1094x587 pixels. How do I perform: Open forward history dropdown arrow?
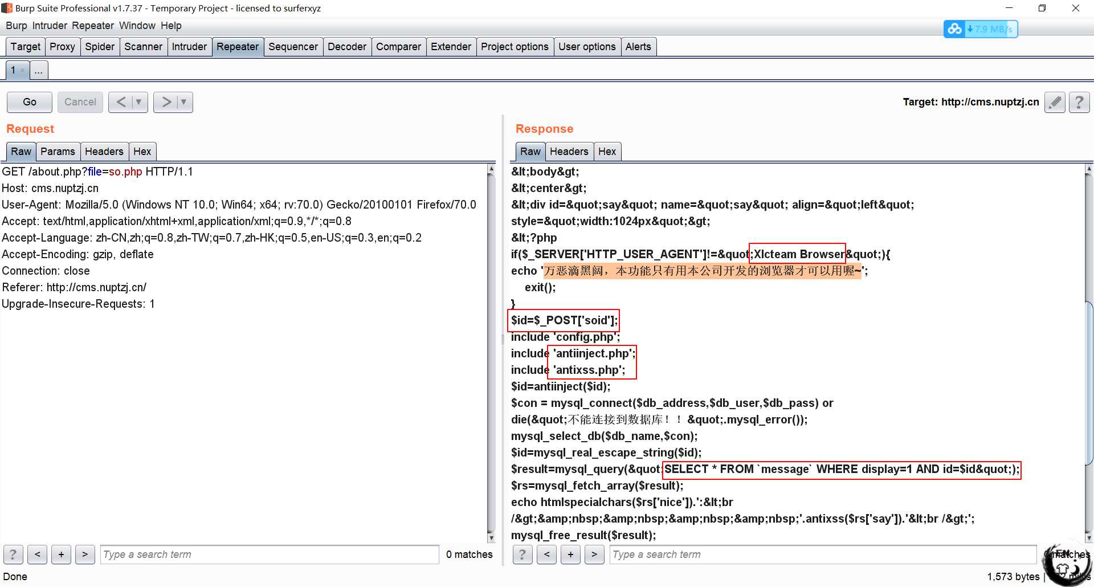click(183, 102)
